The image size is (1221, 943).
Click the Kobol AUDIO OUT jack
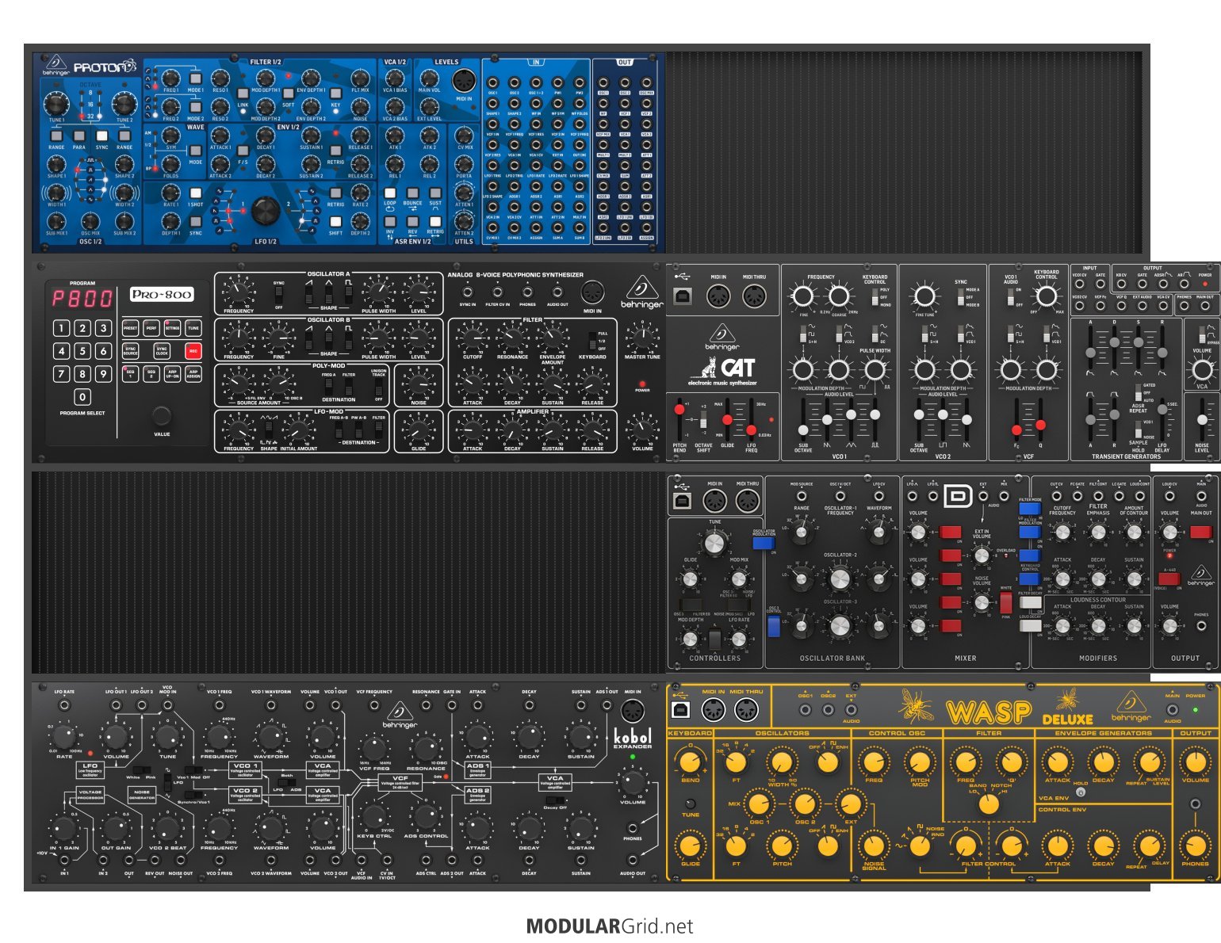coord(632,859)
